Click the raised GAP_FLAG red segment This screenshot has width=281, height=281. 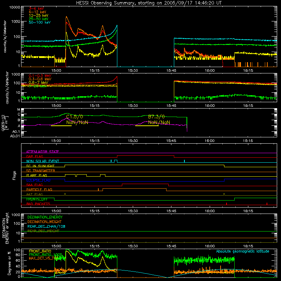pyautogui.click(x=145, y=156)
